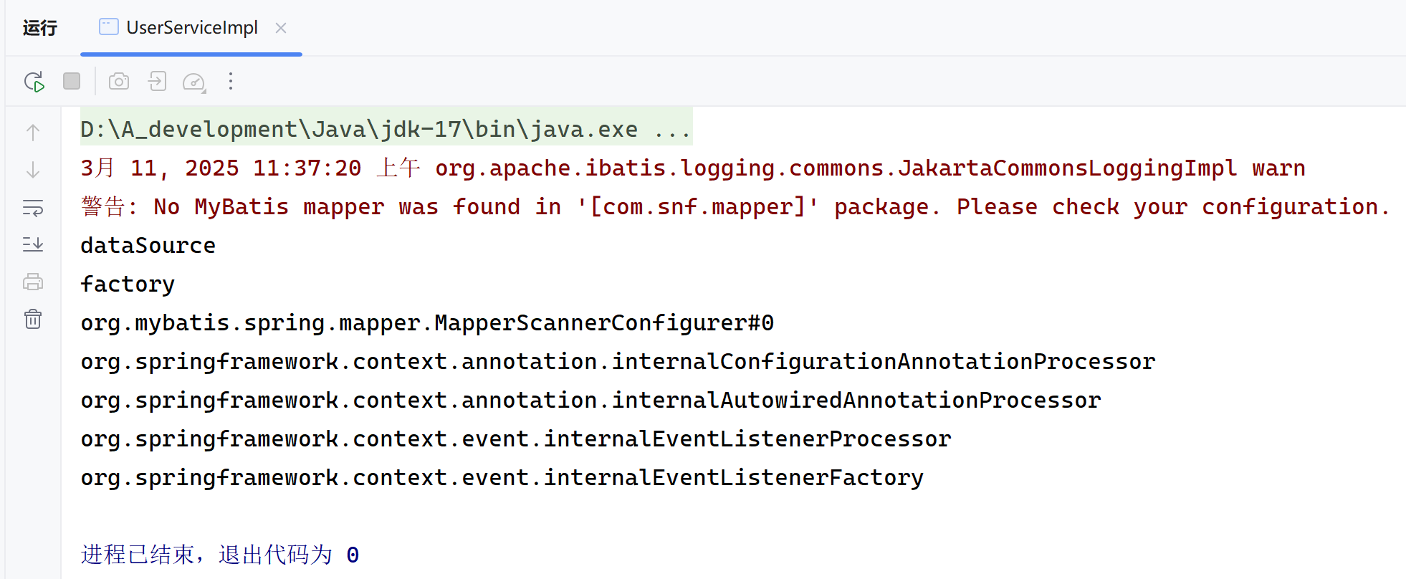
Task: Clear all console output with trash icon
Action: coord(33,319)
